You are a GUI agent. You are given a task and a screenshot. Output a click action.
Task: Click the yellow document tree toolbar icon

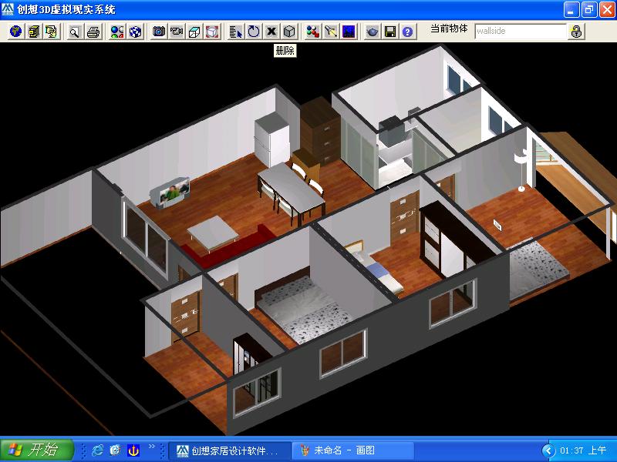(52, 32)
